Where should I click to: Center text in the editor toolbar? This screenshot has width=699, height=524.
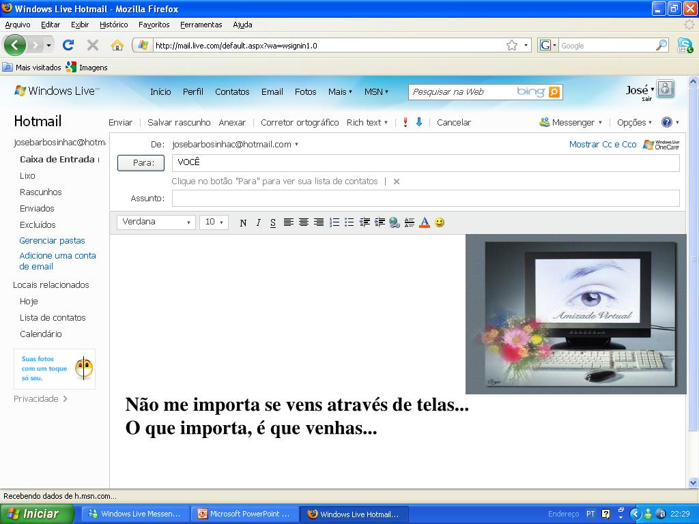pos(304,222)
